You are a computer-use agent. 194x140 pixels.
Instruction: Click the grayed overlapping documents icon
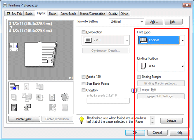(40, 87)
